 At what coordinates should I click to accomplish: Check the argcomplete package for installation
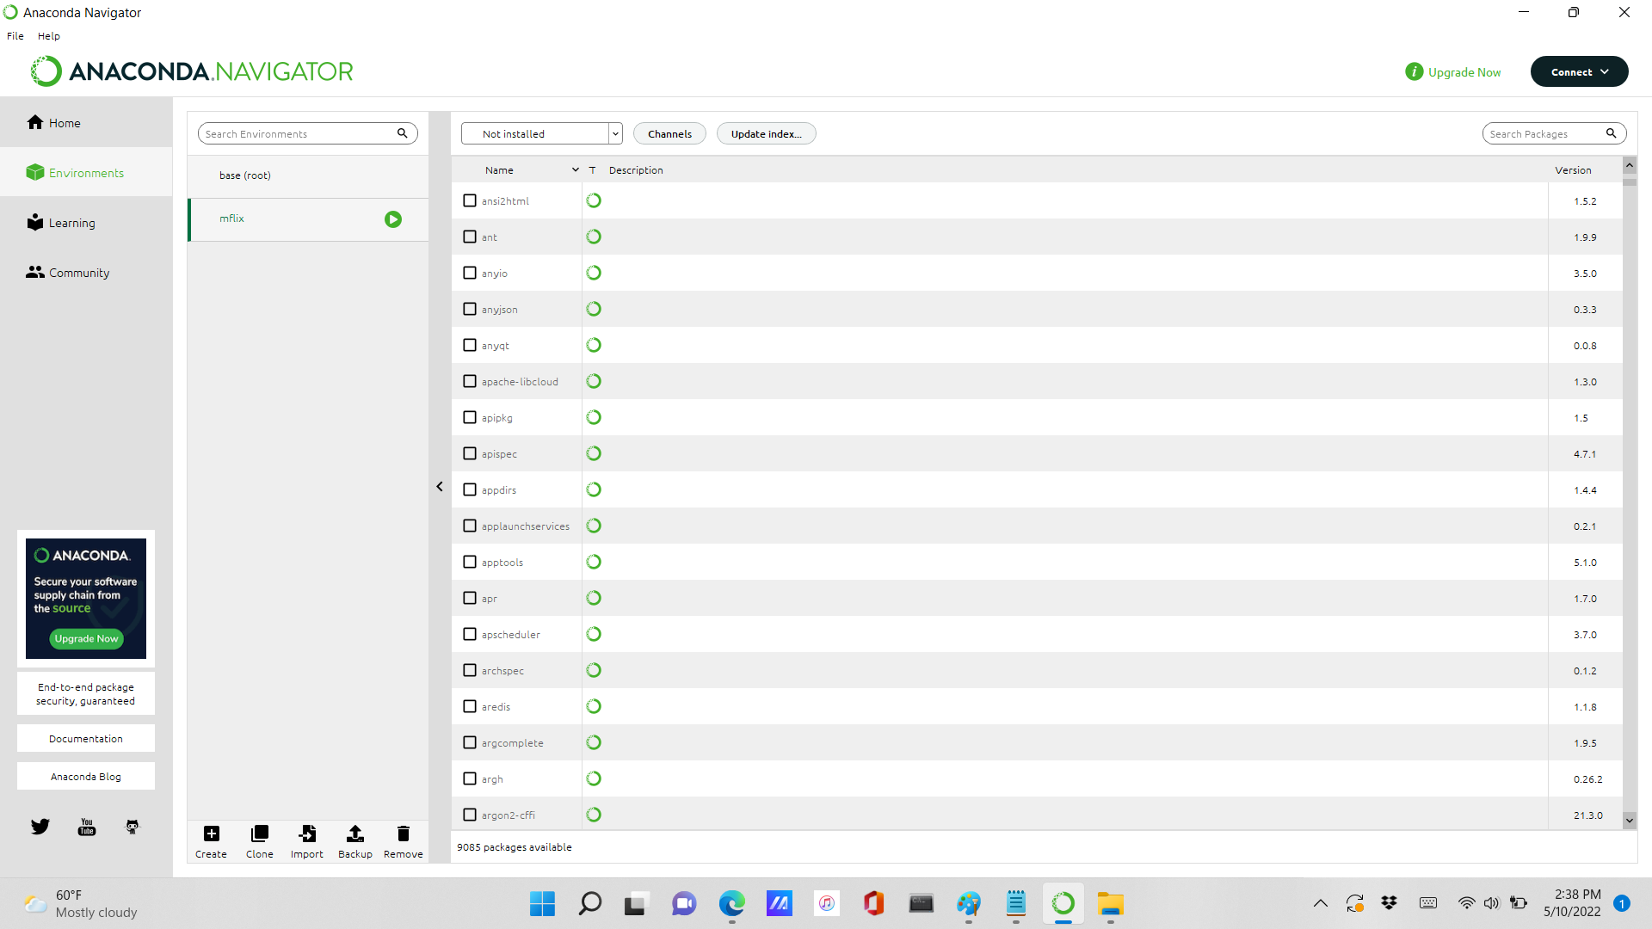point(470,741)
